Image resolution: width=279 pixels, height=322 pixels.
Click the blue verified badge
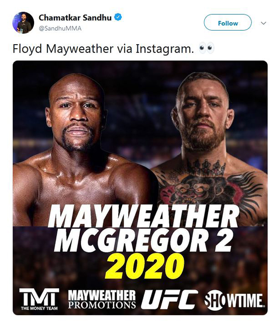(118, 18)
